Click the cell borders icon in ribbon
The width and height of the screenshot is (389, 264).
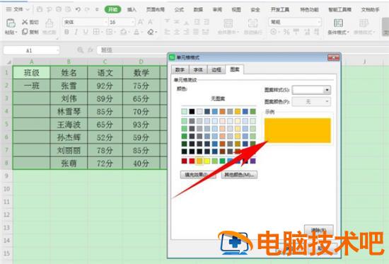click(x=96, y=32)
